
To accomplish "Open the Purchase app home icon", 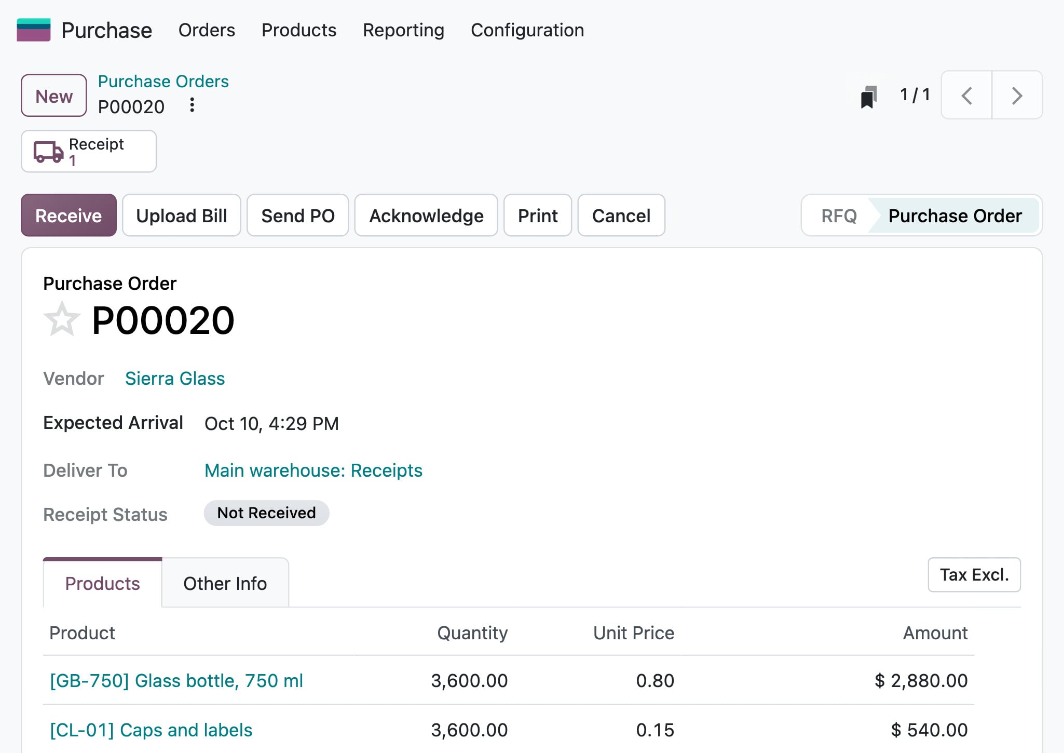I will pos(33,30).
